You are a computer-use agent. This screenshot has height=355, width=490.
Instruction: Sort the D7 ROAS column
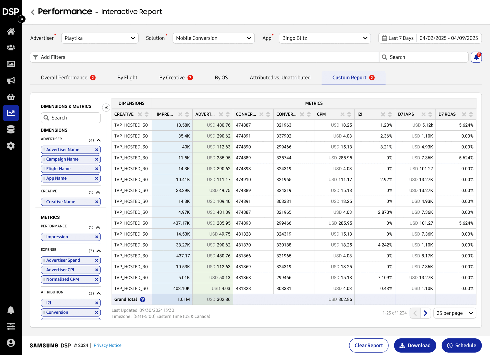pyautogui.click(x=471, y=114)
